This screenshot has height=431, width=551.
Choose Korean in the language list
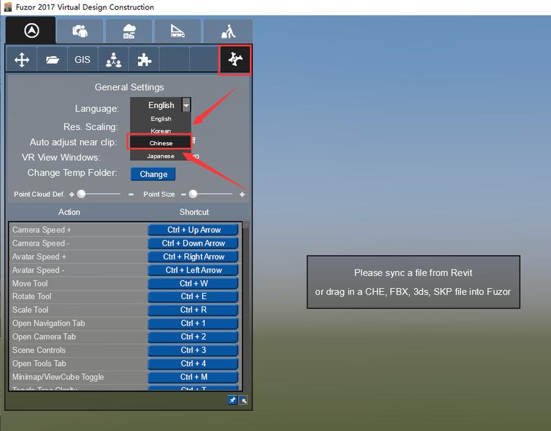161,131
